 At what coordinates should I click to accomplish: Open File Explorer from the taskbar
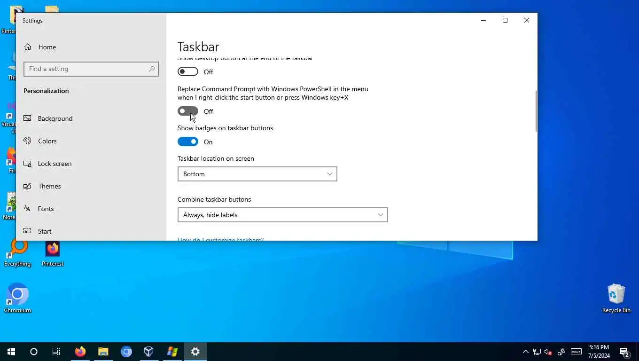pyautogui.click(x=103, y=352)
